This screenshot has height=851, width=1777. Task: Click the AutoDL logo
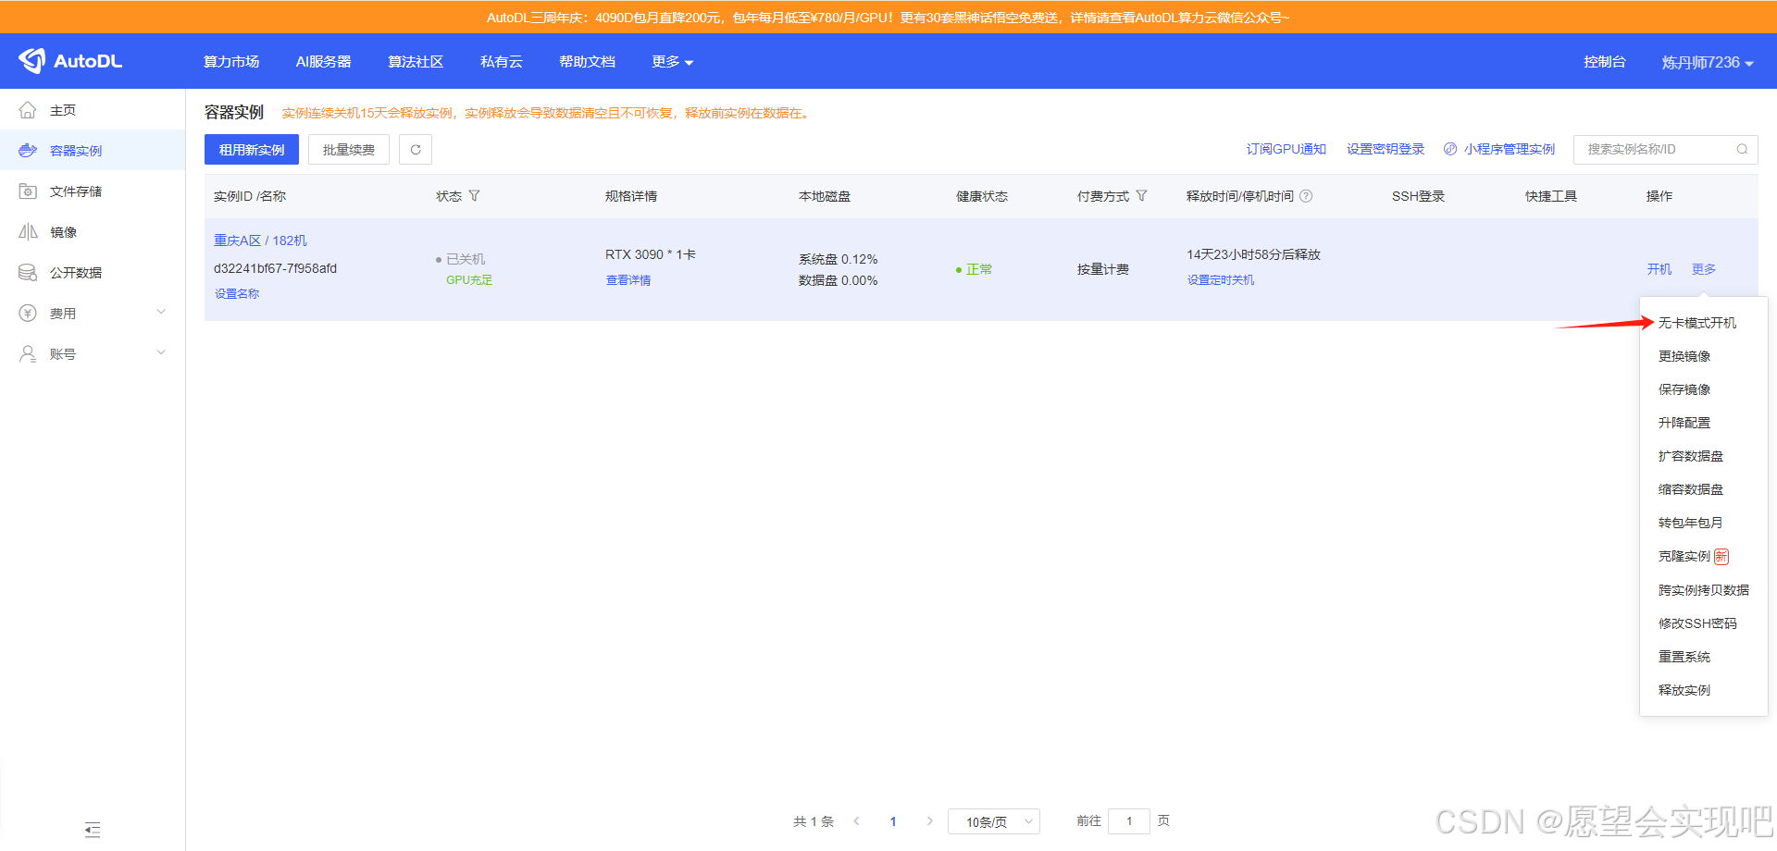click(70, 61)
